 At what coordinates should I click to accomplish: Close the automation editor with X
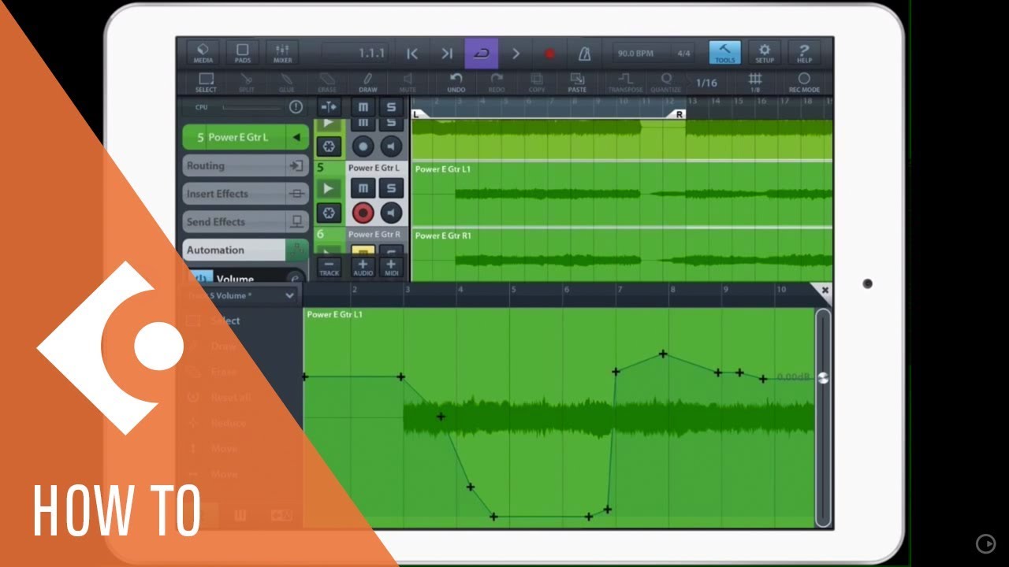coord(825,291)
